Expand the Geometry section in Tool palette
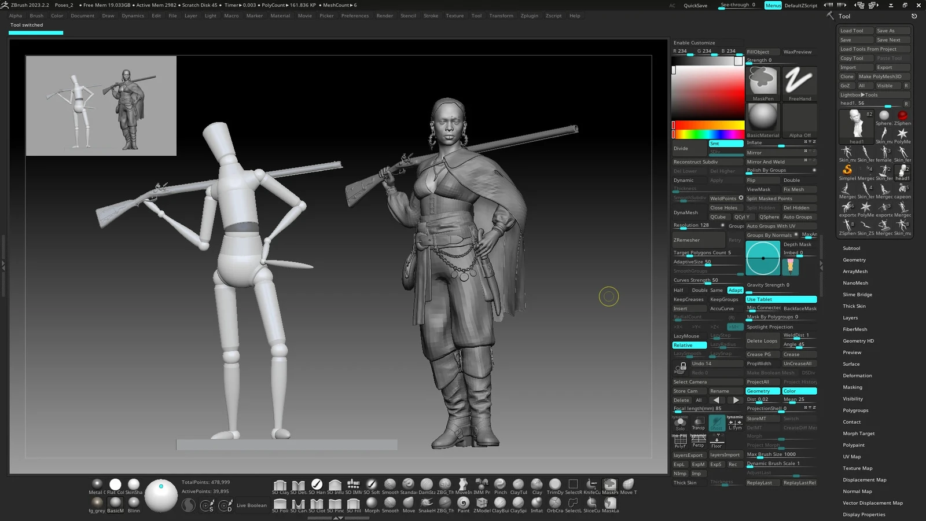926x521 pixels. pyautogui.click(x=854, y=260)
